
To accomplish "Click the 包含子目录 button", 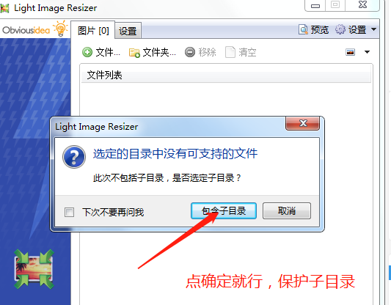I will (224, 211).
